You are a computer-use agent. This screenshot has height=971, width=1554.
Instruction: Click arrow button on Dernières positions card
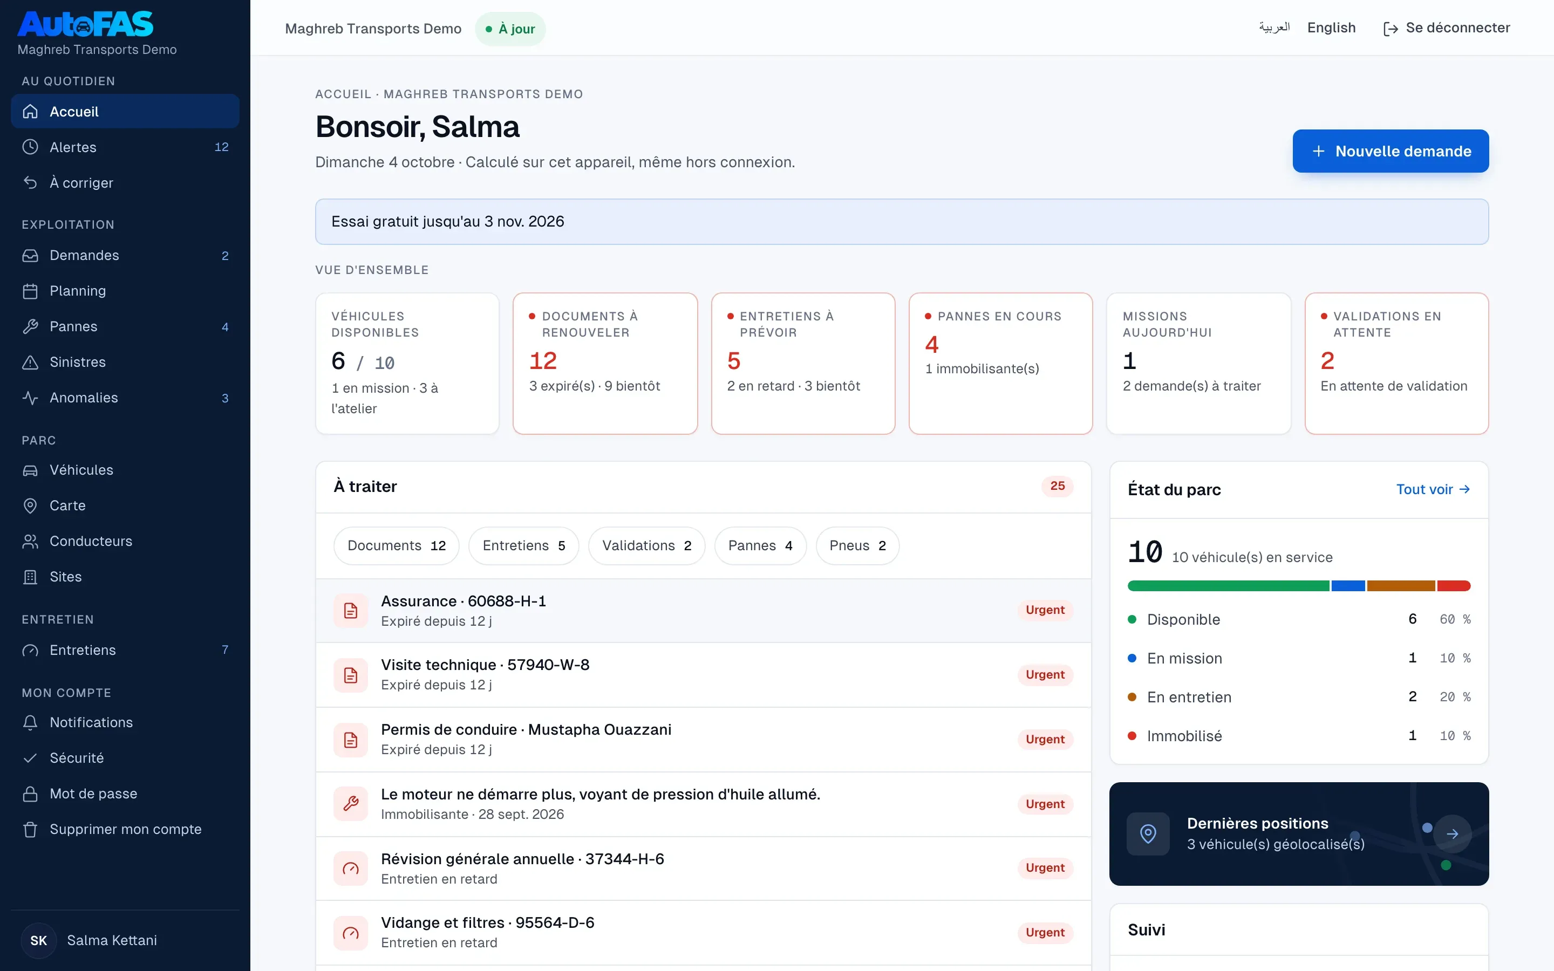coord(1452,833)
